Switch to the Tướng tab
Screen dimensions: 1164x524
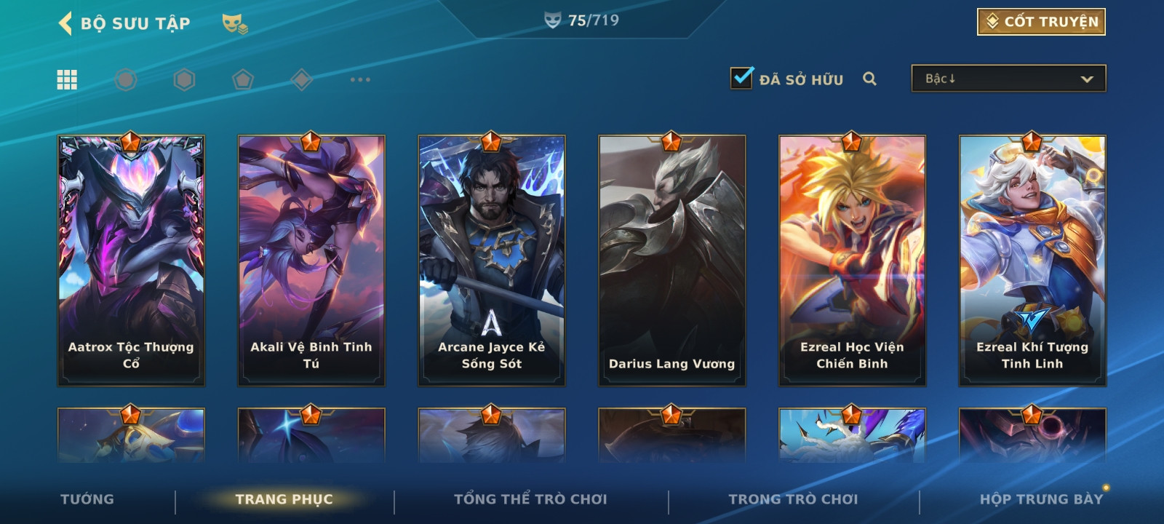87,499
